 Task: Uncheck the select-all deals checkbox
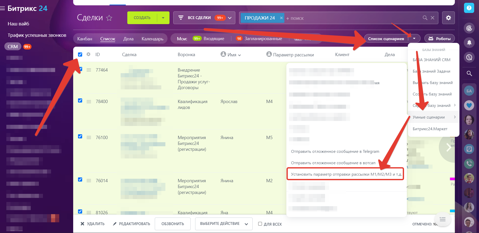click(x=80, y=54)
